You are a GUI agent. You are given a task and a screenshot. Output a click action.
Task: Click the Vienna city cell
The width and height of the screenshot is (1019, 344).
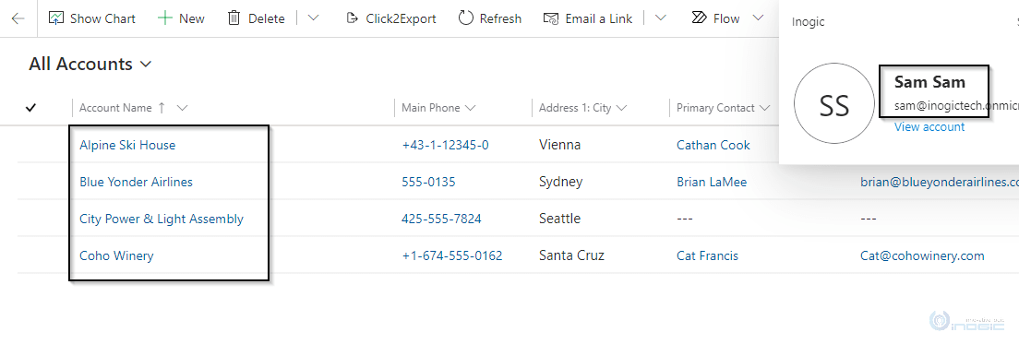[x=559, y=146]
